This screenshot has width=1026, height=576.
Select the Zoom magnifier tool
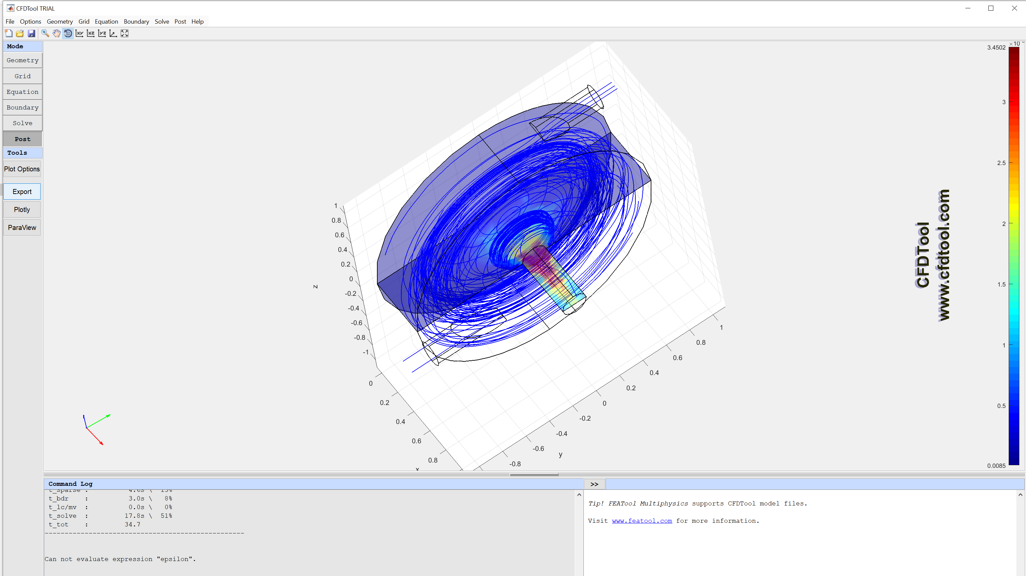[x=45, y=33]
